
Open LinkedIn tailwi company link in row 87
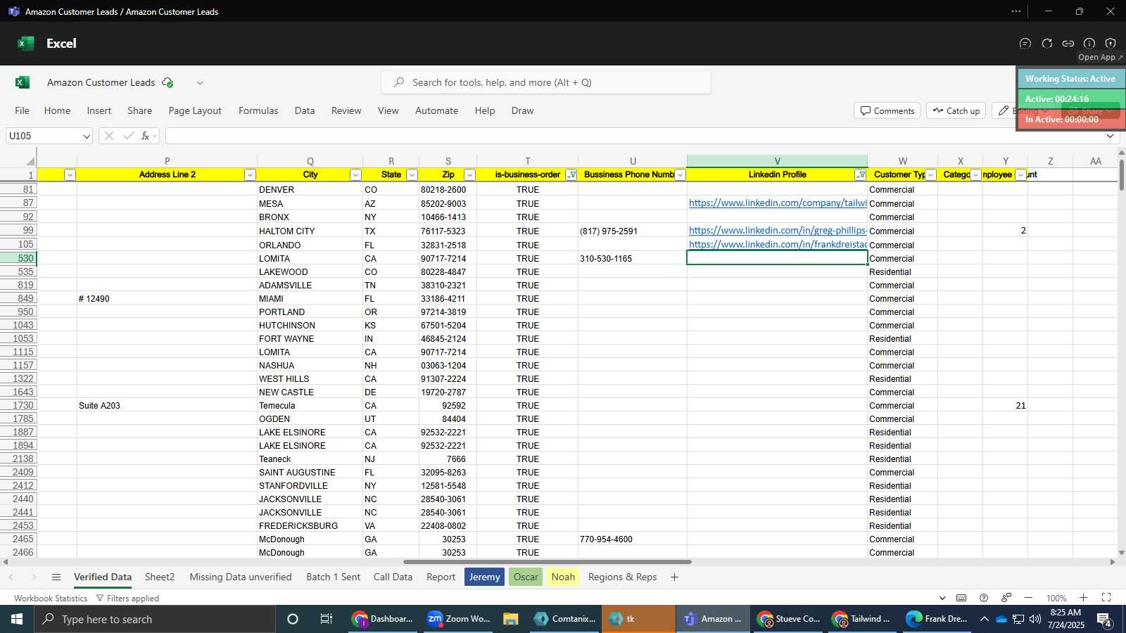(778, 203)
